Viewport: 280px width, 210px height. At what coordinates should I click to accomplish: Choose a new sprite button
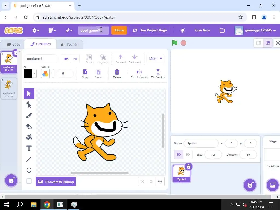click(250, 185)
